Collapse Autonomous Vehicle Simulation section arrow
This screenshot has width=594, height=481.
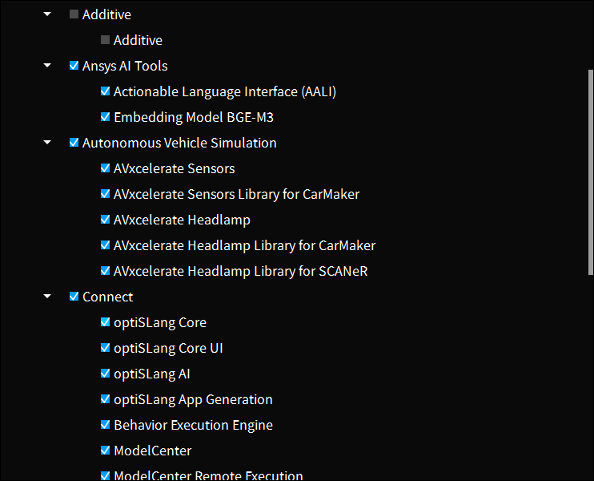click(x=48, y=143)
